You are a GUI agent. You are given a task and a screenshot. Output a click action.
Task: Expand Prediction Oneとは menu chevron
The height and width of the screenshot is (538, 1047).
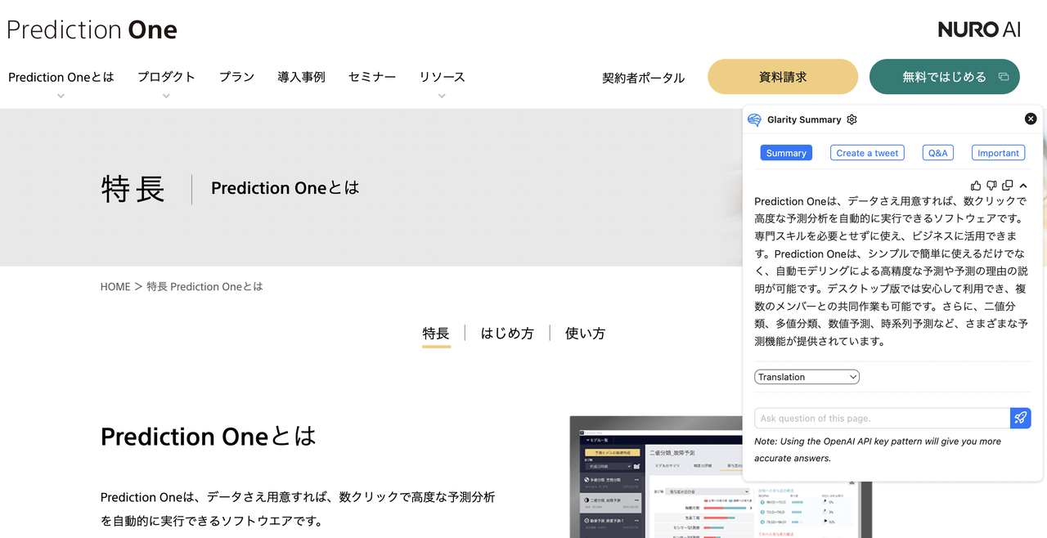pos(61,96)
